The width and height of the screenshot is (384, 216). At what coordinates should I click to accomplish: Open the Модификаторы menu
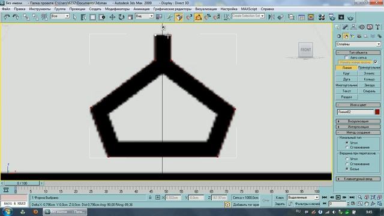pyautogui.click(x=117, y=9)
